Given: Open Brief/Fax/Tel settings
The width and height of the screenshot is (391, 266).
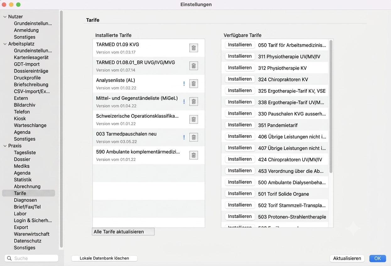Looking at the screenshot, I should (x=27, y=207).
